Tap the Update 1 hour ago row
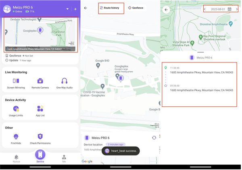The image size is (242, 170). point(18,60)
